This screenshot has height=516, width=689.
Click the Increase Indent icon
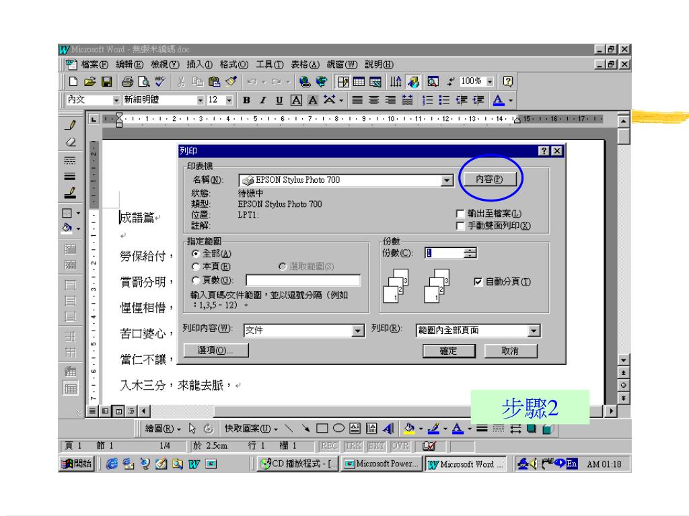pos(478,101)
